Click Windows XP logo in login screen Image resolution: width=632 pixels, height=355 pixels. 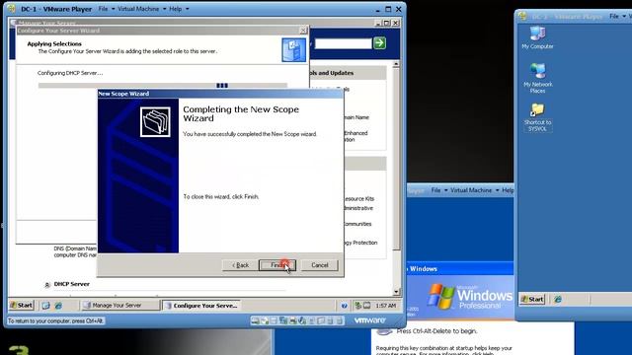[x=440, y=297]
